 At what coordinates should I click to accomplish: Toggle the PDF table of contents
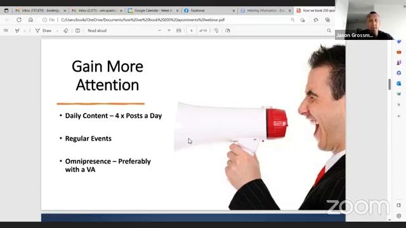[x=6, y=30]
